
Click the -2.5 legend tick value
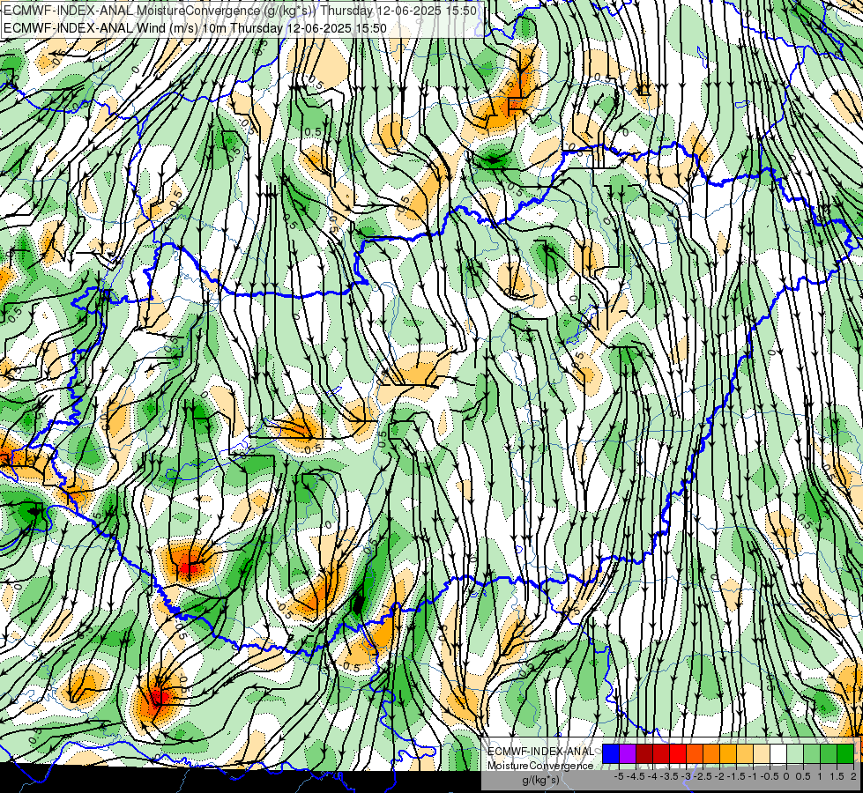coord(703,776)
